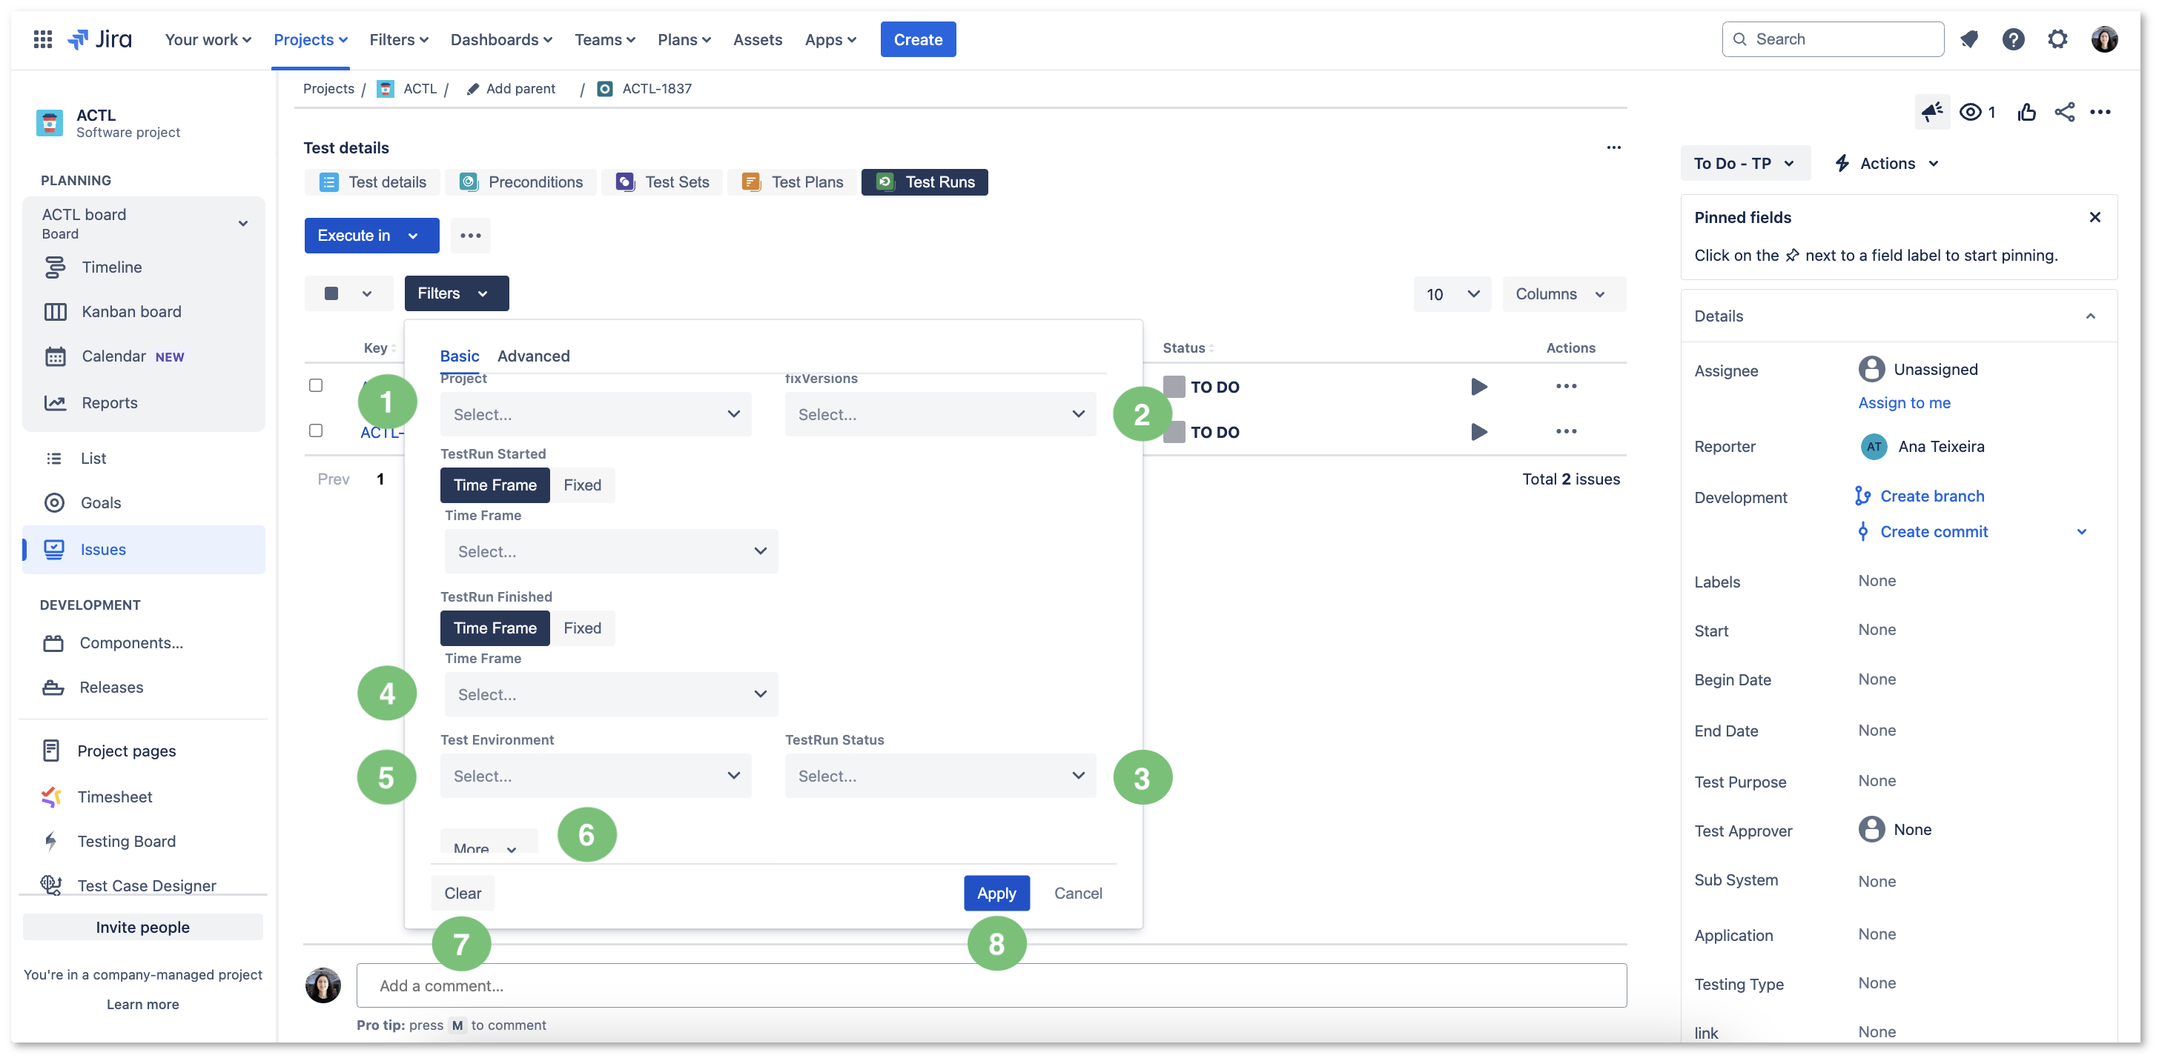The image size is (2159, 1061).
Task: Tick the second test run row checkbox
Action: [315, 430]
